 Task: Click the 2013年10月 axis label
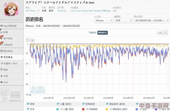coord(69,98)
